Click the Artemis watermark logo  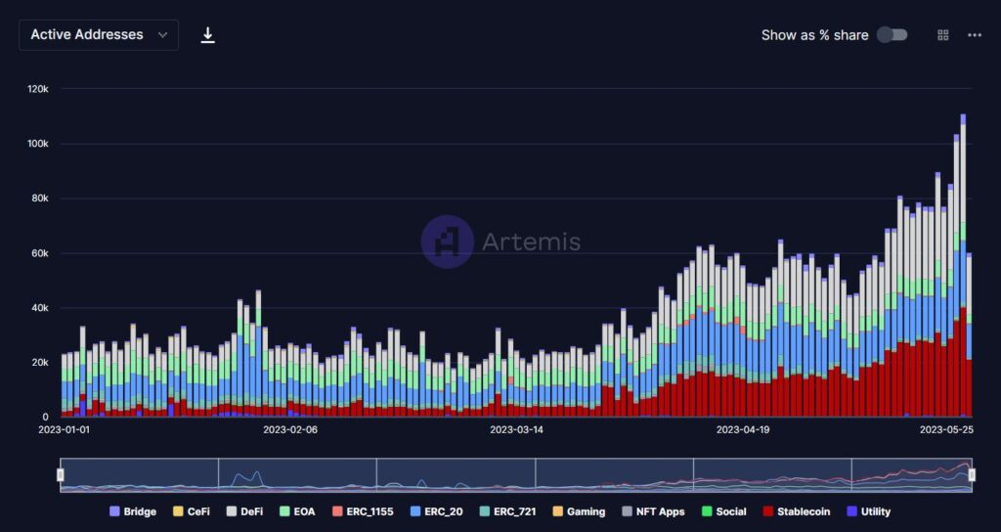click(447, 242)
